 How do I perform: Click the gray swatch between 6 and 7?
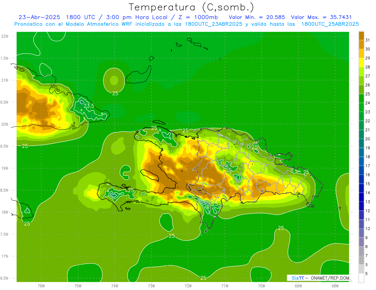coord(361,260)
